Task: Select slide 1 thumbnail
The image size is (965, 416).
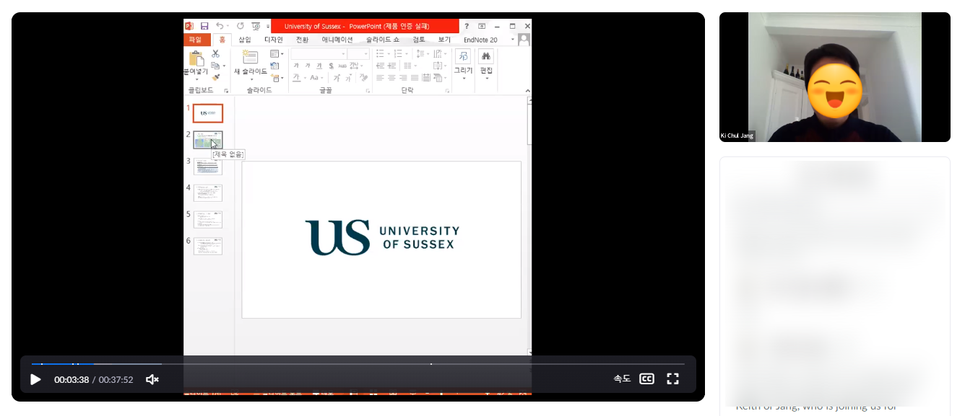Action: coord(208,113)
